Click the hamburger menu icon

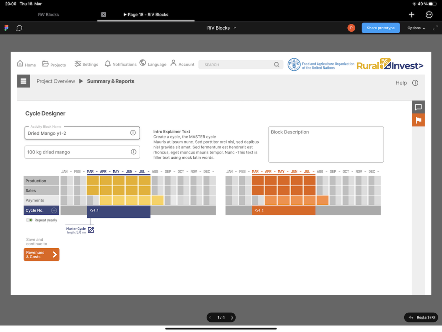pos(23,81)
